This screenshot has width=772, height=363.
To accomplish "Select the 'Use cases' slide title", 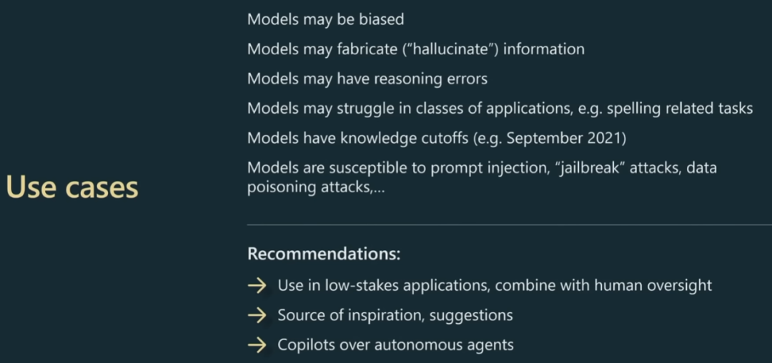I will point(72,187).
